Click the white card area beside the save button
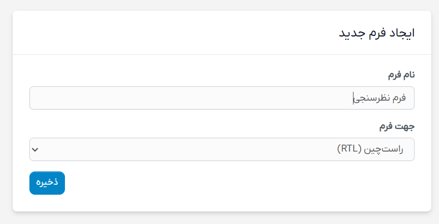Viewport: 439px width, 224px height. click(x=222, y=183)
